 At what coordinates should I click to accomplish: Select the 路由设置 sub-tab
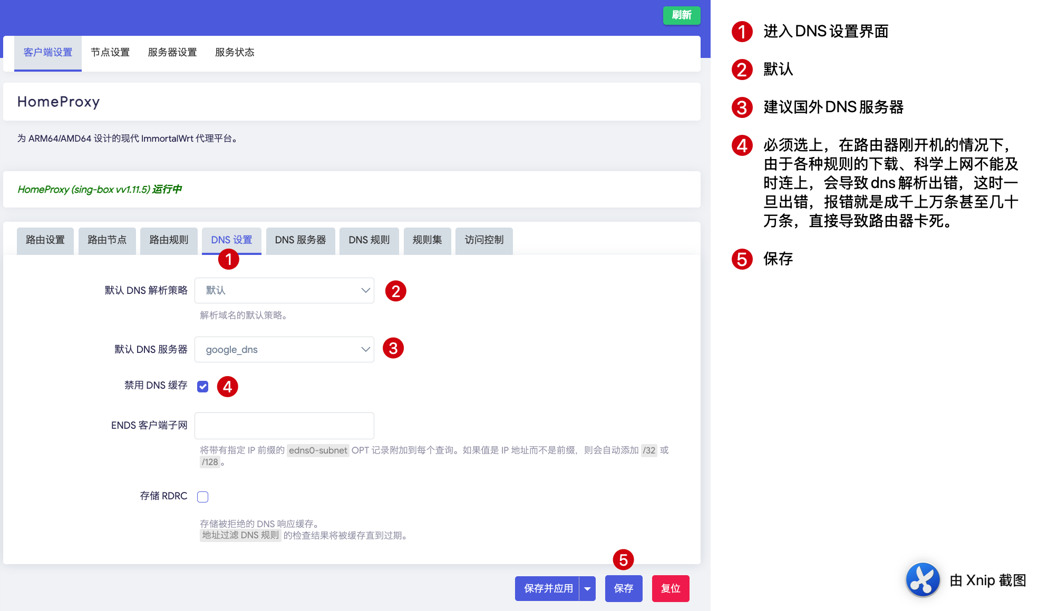point(45,240)
